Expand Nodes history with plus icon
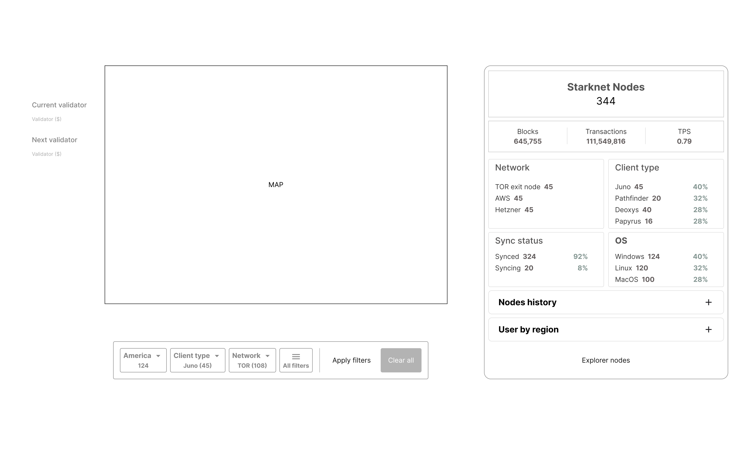The height and width of the screenshot is (475, 735). (x=708, y=302)
